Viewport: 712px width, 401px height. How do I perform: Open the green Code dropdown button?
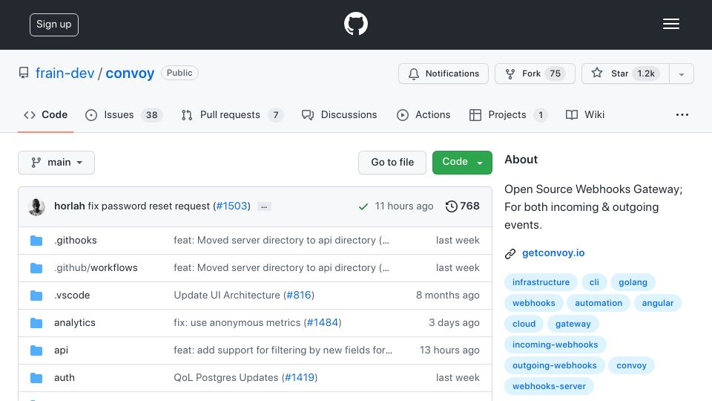pos(462,163)
